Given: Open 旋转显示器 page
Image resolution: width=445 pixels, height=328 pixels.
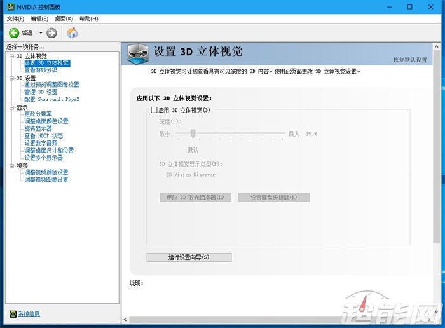Looking at the screenshot, I should coord(38,128).
